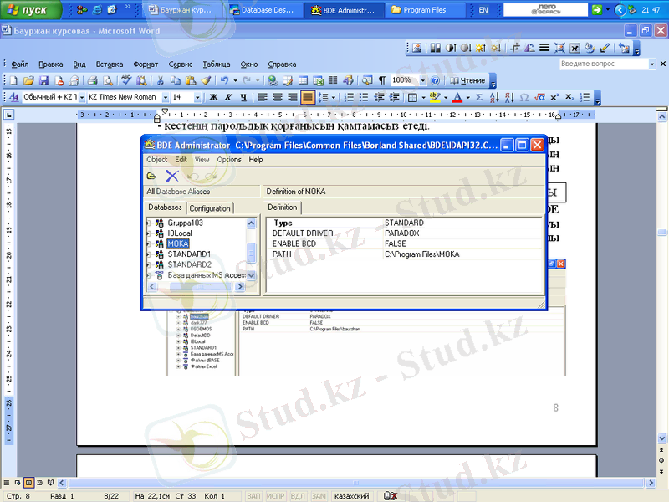Open the Правка menu
This screenshot has width=669, height=502.
pyautogui.click(x=51, y=64)
